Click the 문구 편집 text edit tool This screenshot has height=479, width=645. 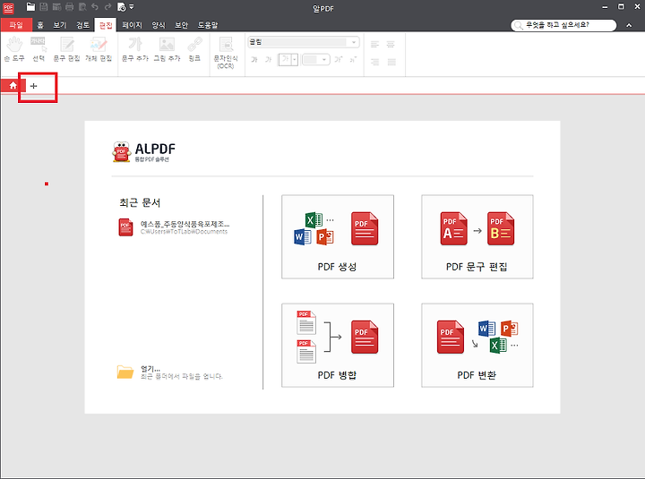[x=66, y=49]
